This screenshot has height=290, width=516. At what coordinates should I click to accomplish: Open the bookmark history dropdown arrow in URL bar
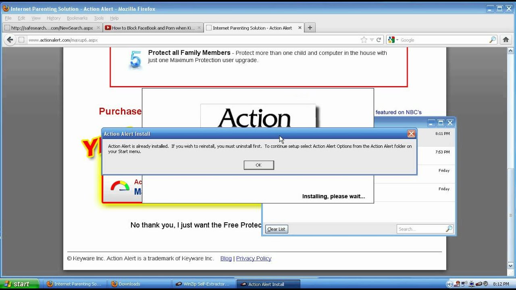372,40
